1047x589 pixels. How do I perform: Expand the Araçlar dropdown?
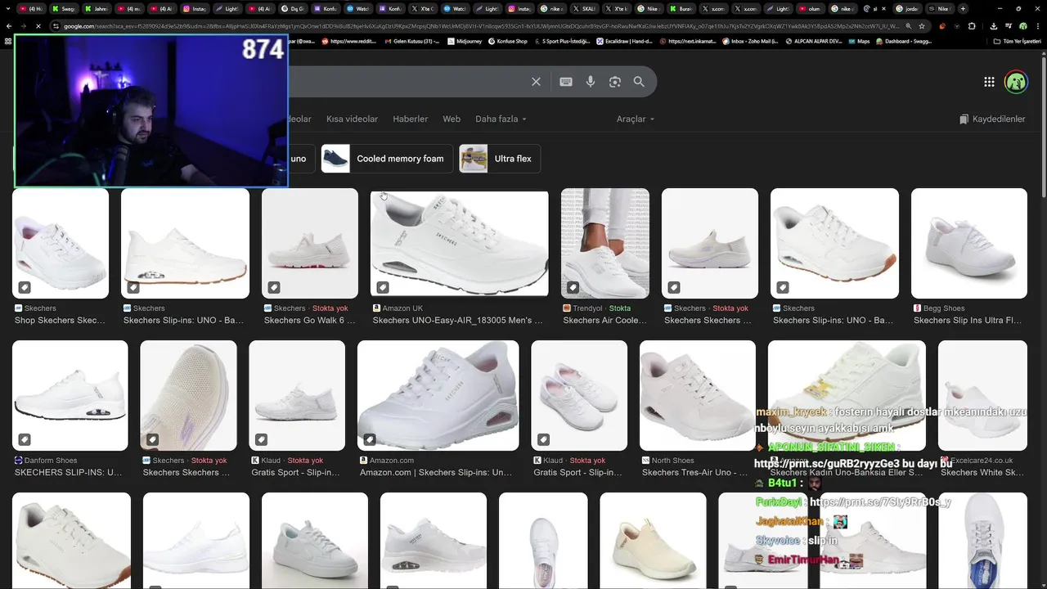[x=636, y=119]
